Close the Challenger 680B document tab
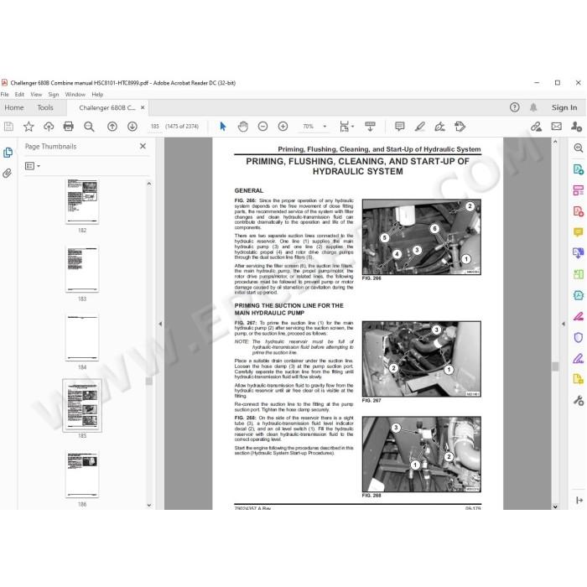Image resolution: width=587 pixels, height=587 pixels. coord(143,107)
